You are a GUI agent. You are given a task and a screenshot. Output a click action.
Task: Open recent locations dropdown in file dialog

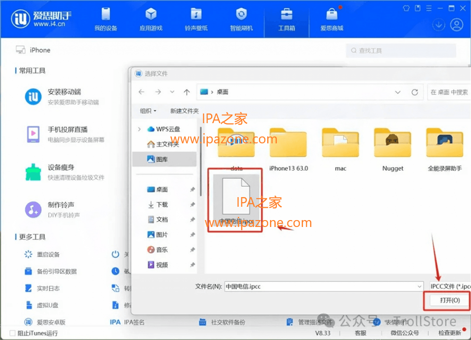point(172,92)
